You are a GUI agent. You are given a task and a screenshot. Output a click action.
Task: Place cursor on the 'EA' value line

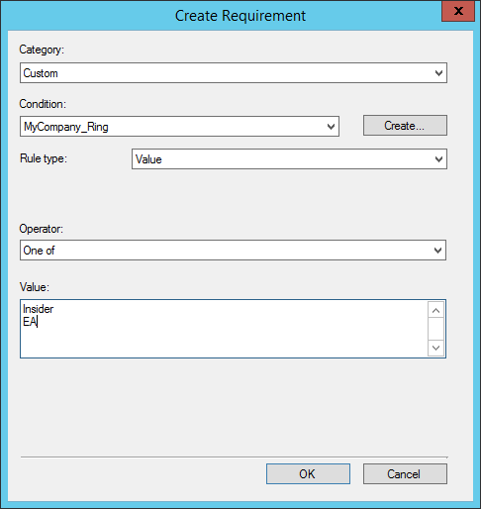(x=30, y=322)
